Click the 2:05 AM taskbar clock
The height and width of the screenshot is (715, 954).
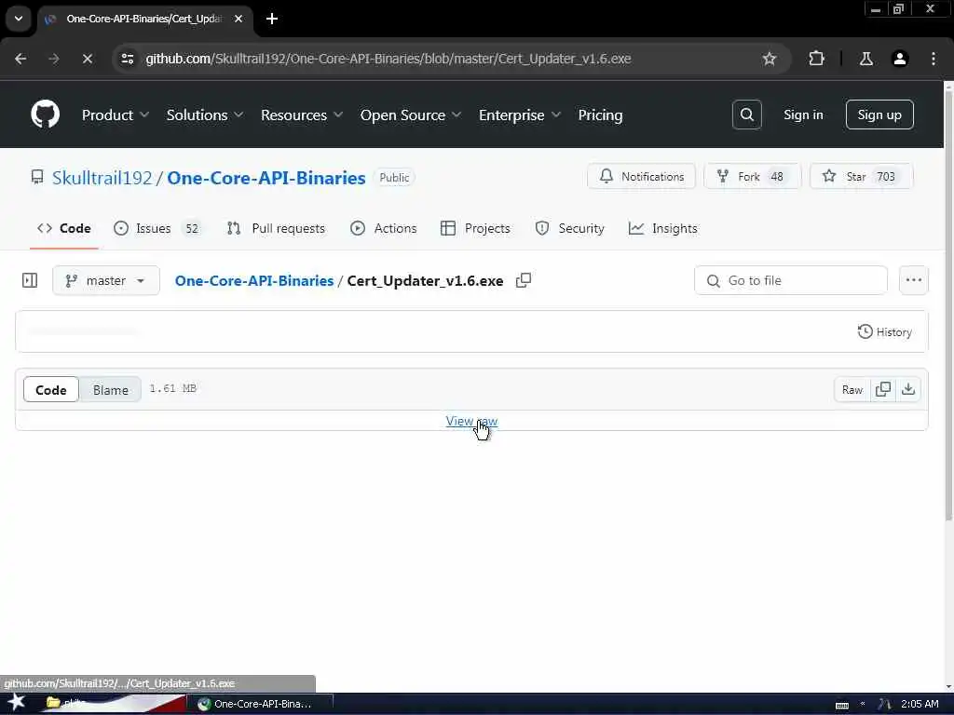pos(920,704)
